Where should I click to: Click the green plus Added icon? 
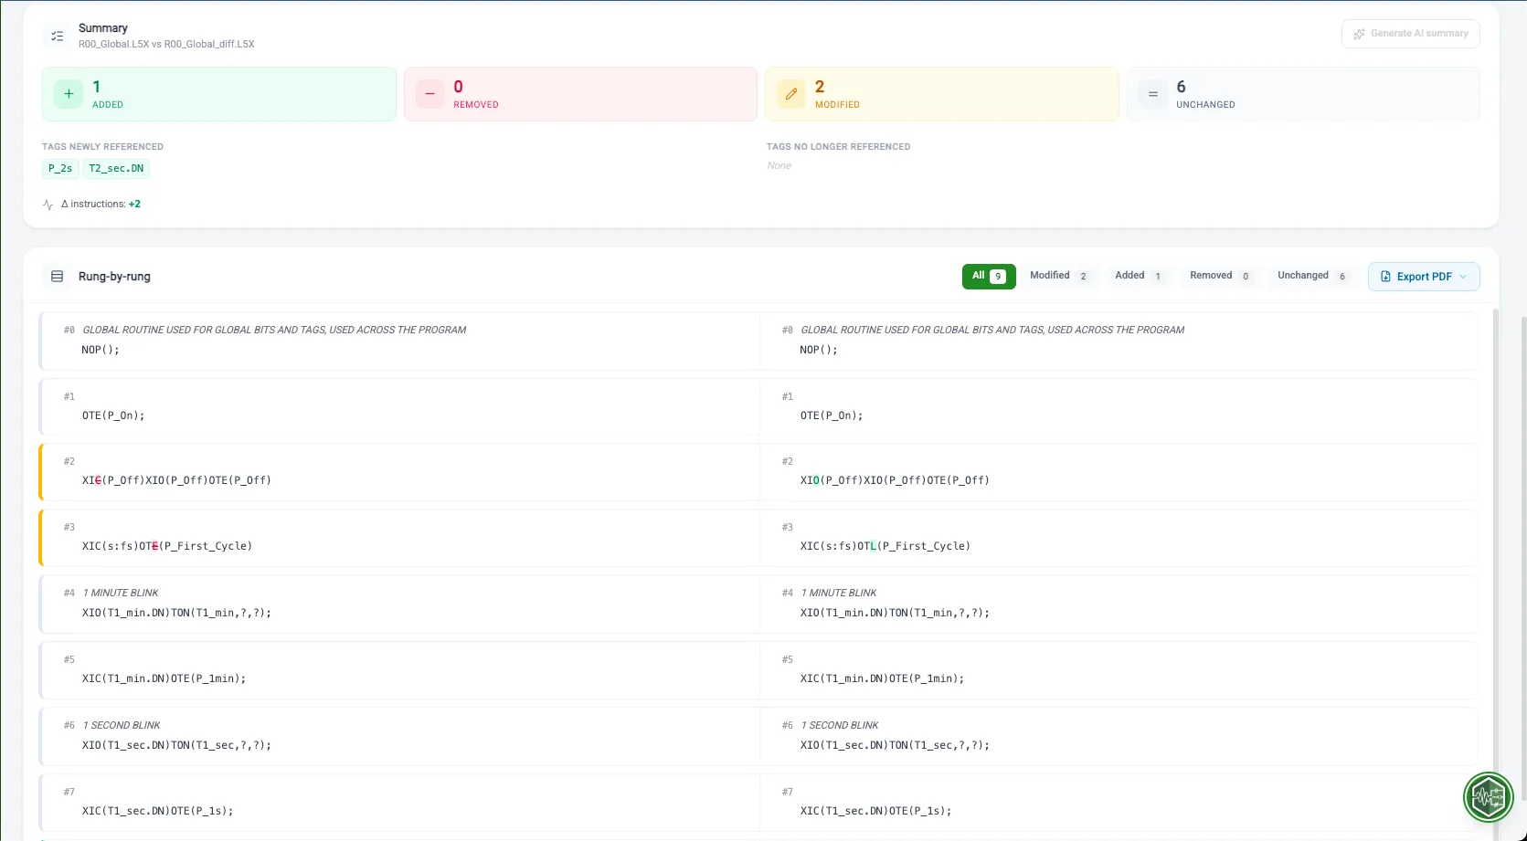click(x=69, y=94)
